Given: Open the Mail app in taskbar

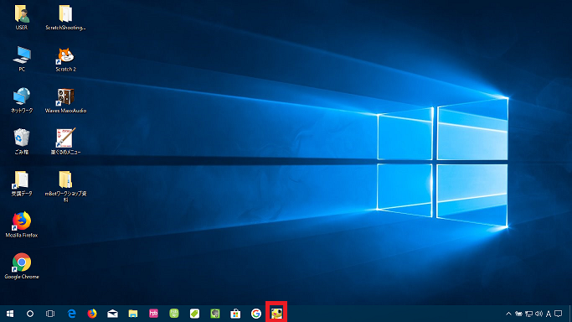Looking at the screenshot, I should 112,314.
